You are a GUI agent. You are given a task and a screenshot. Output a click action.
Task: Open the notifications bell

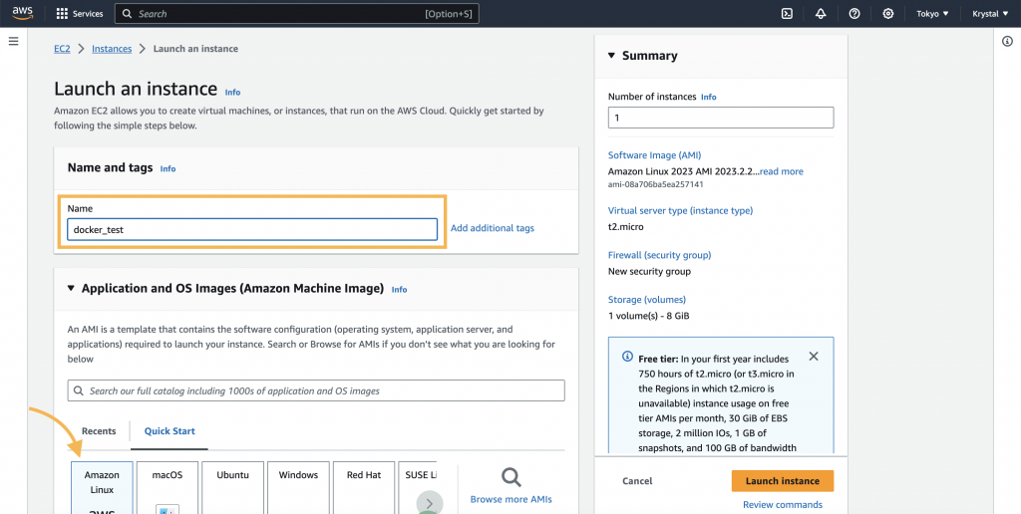[x=821, y=14]
